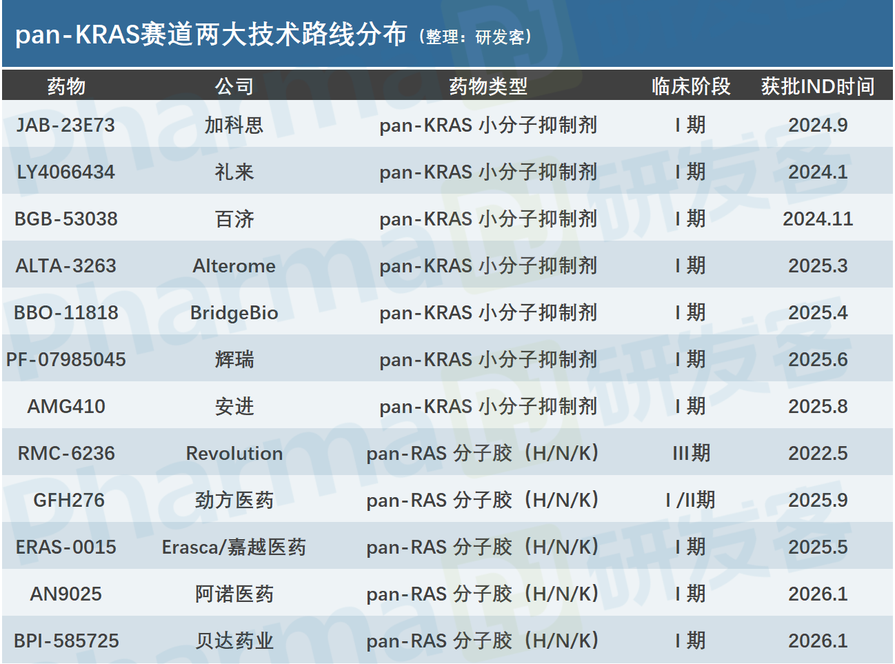Viewport: 895px width, 664px height.
Task: Click the PF-07985045 drug entry
Action: point(66,359)
